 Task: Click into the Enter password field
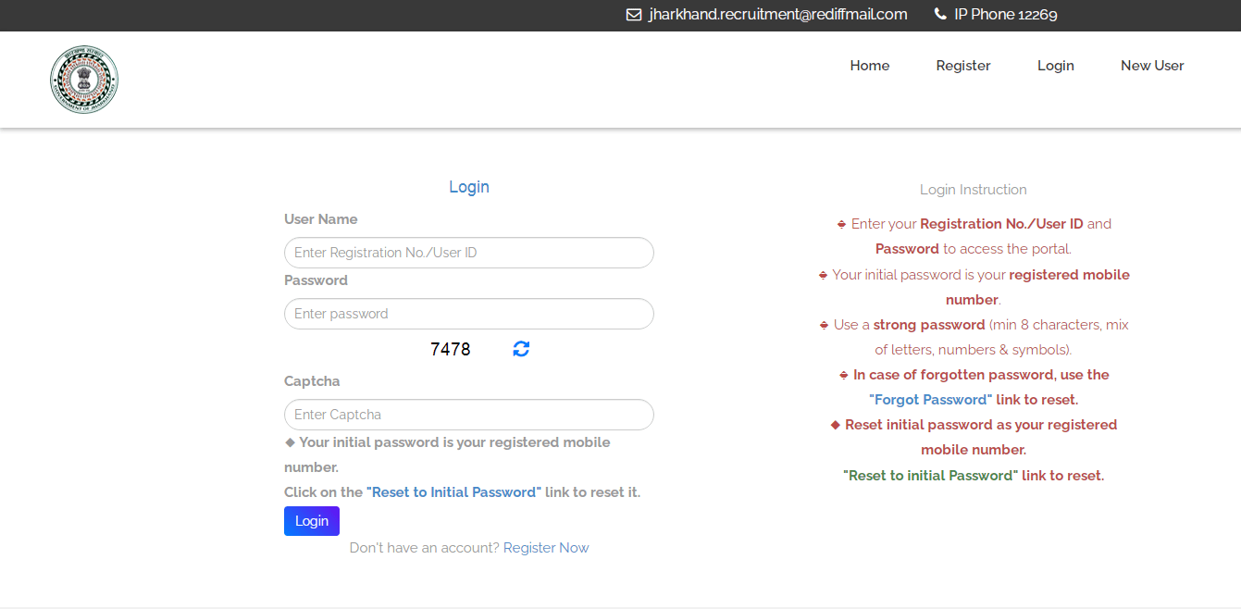pyautogui.click(x=468, y=314)
